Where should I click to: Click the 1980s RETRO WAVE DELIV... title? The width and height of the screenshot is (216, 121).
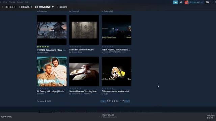116,50
